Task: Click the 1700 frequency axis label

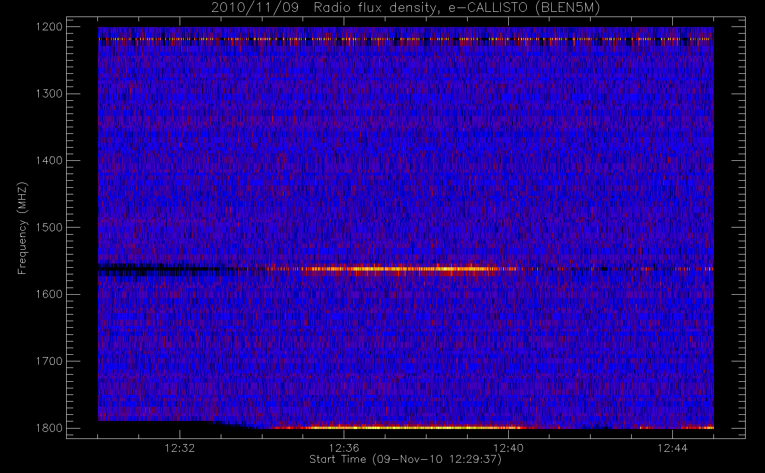Action: (49, 361)
